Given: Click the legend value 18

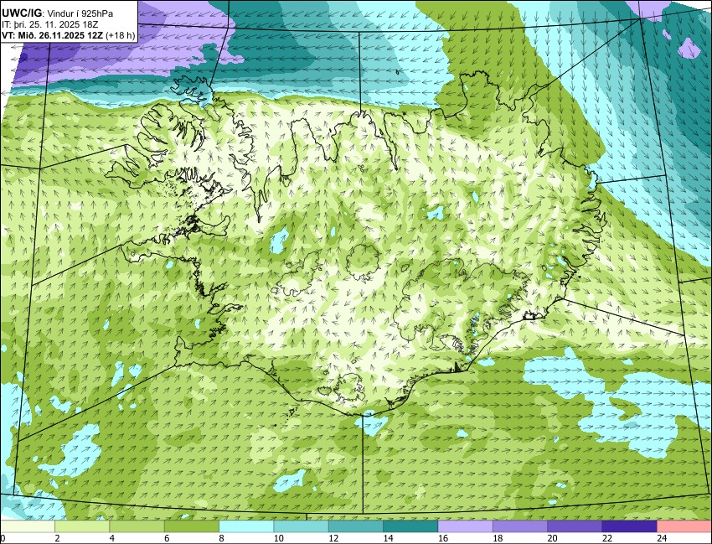Looking at the screenshot, I should coord(498,538).
